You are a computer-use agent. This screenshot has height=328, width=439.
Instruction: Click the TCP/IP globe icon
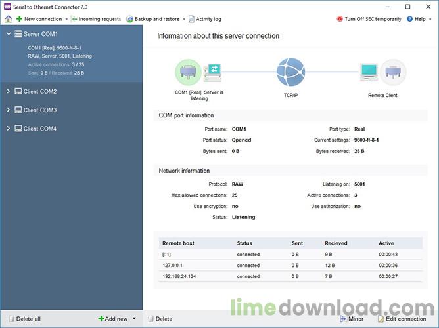pyautogui.click(x=290, y=72)
